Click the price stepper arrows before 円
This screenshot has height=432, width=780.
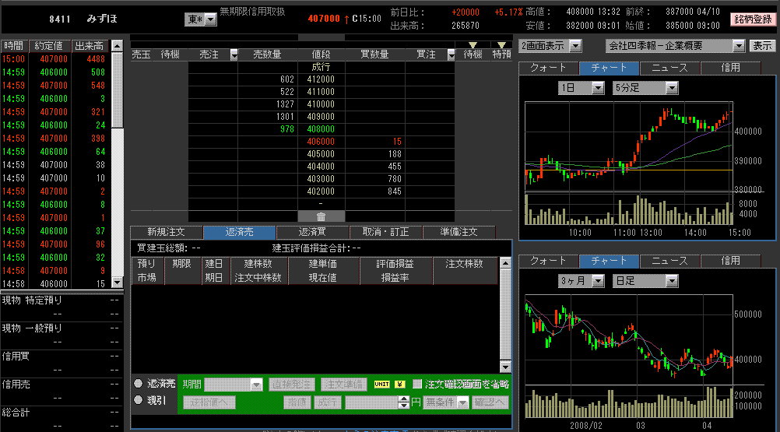403,402
